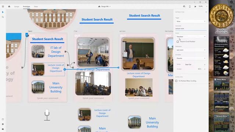Open the Share tab
Image resolution: width=235 pixels, height=132 pixels.
[36, 7]
